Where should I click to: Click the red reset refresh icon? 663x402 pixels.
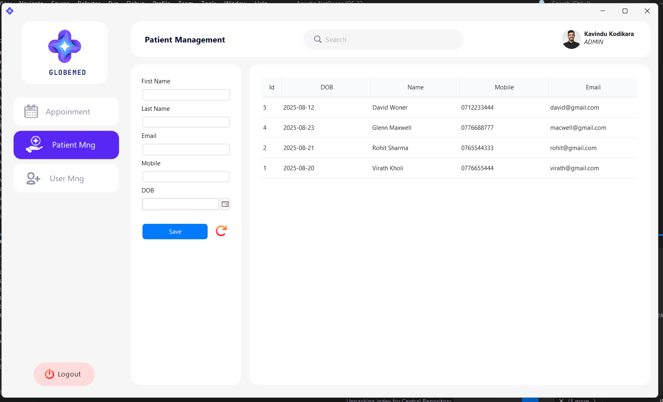(x=221, y=231)
